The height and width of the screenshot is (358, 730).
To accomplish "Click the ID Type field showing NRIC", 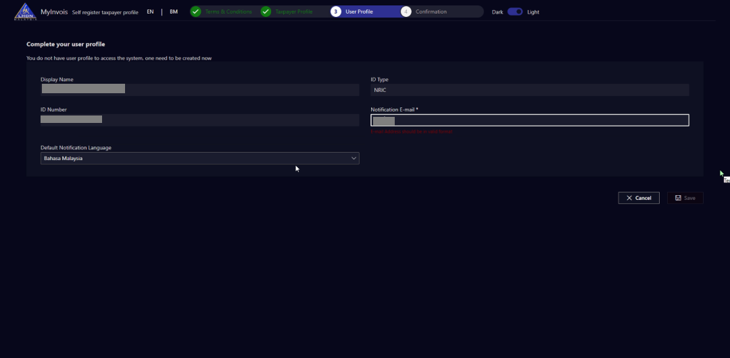I will click(529, 90).
